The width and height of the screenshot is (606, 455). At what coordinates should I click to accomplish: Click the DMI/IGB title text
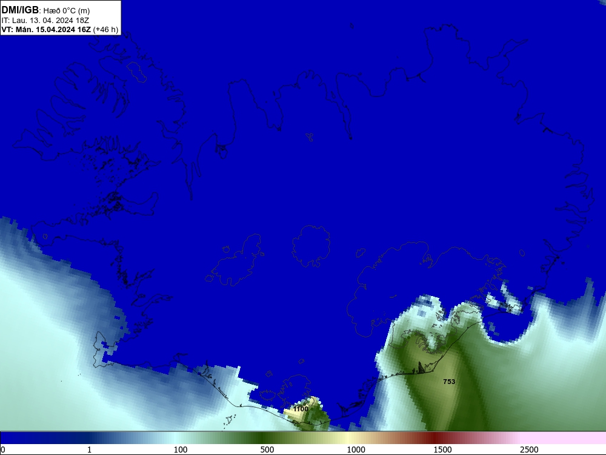point(20,10)
